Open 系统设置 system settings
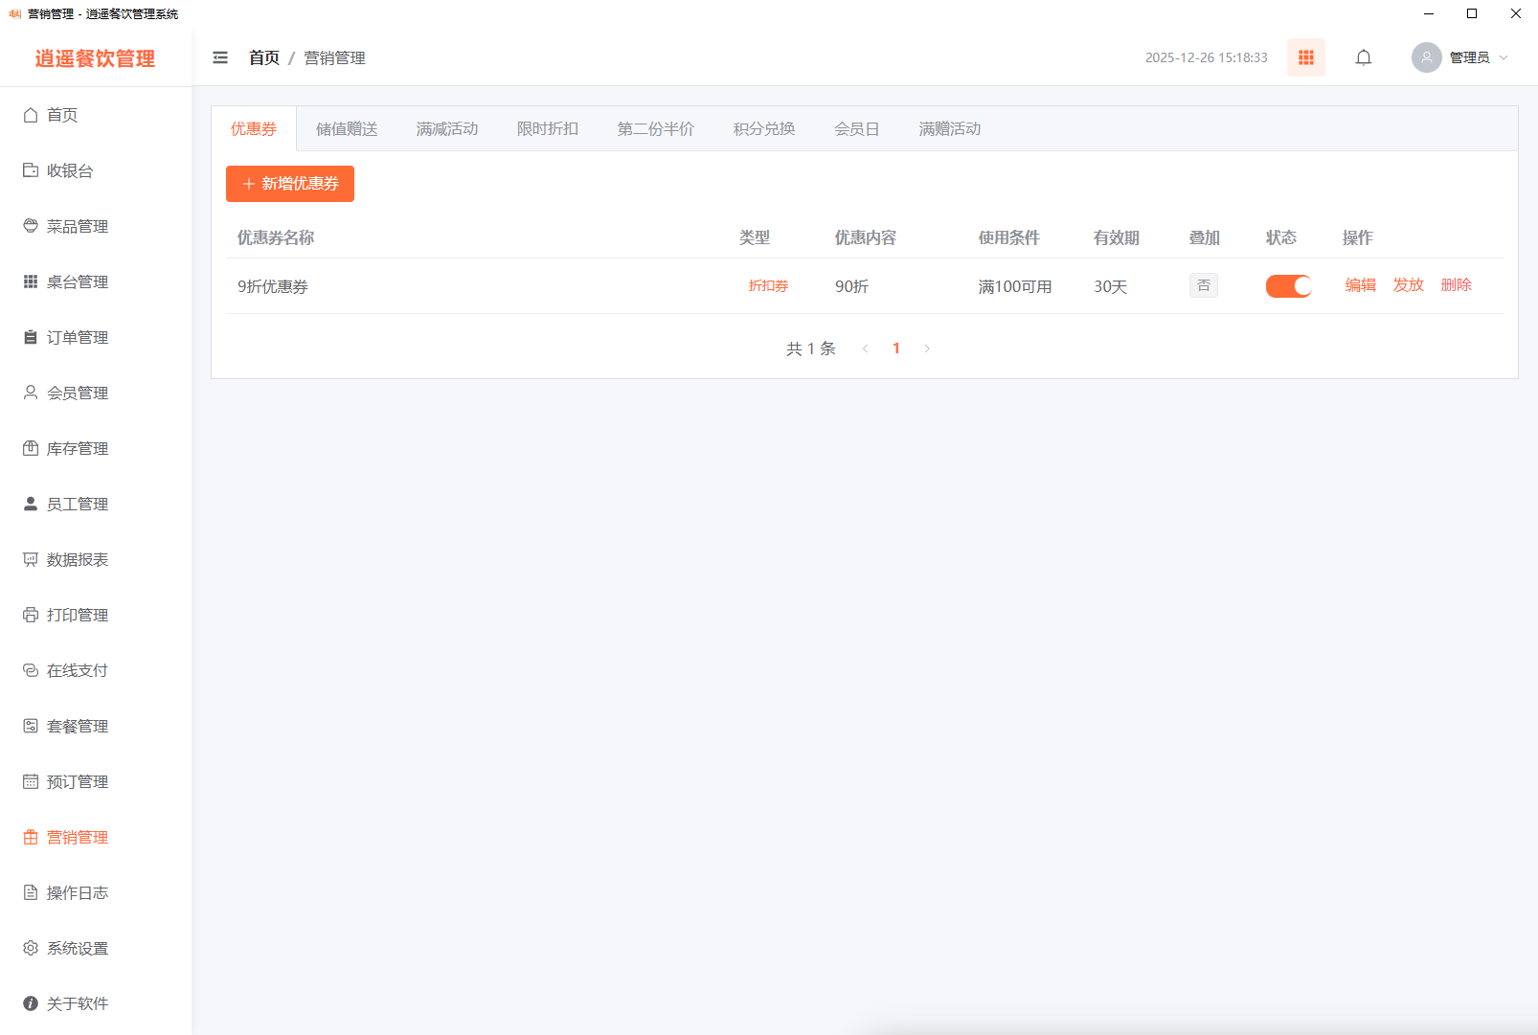This screenshot has height=1035, width=1538. pos(77,948)
